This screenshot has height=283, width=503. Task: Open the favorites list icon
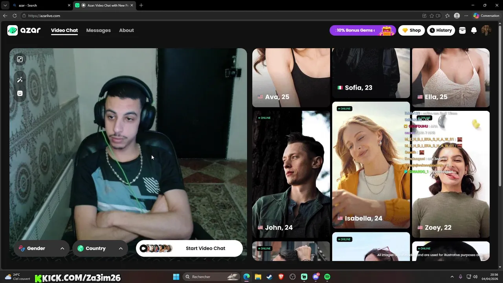(448, 16)
